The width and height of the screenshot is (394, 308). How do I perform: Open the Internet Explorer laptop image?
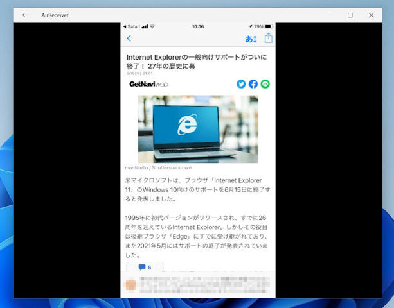pos(198,129)
